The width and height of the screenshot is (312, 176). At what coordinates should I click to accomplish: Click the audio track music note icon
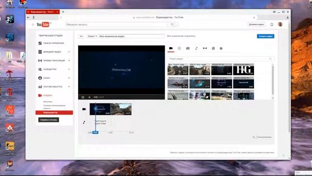coord(84,122)
